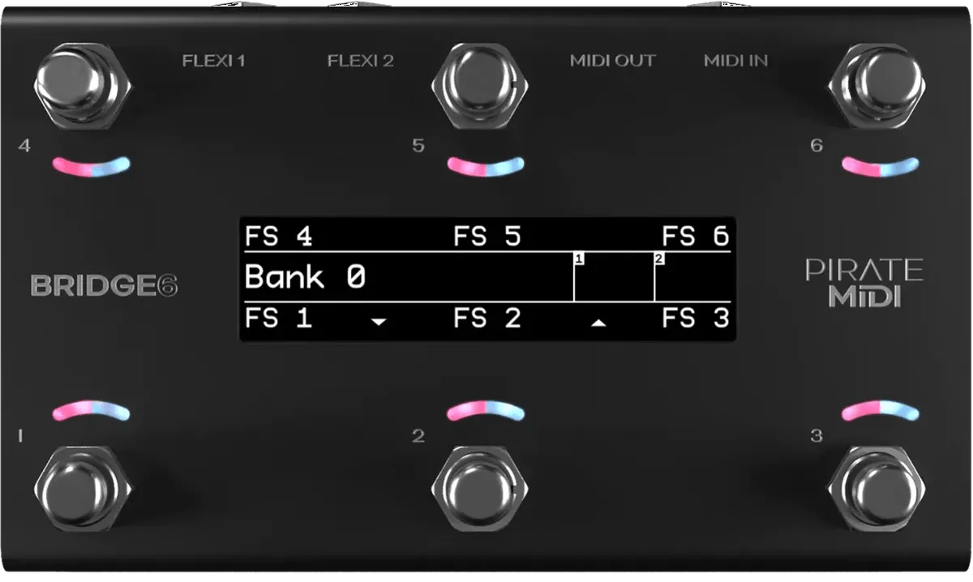
Task: Click the Pirate MIDI logo
Action: tap(864, 282)
